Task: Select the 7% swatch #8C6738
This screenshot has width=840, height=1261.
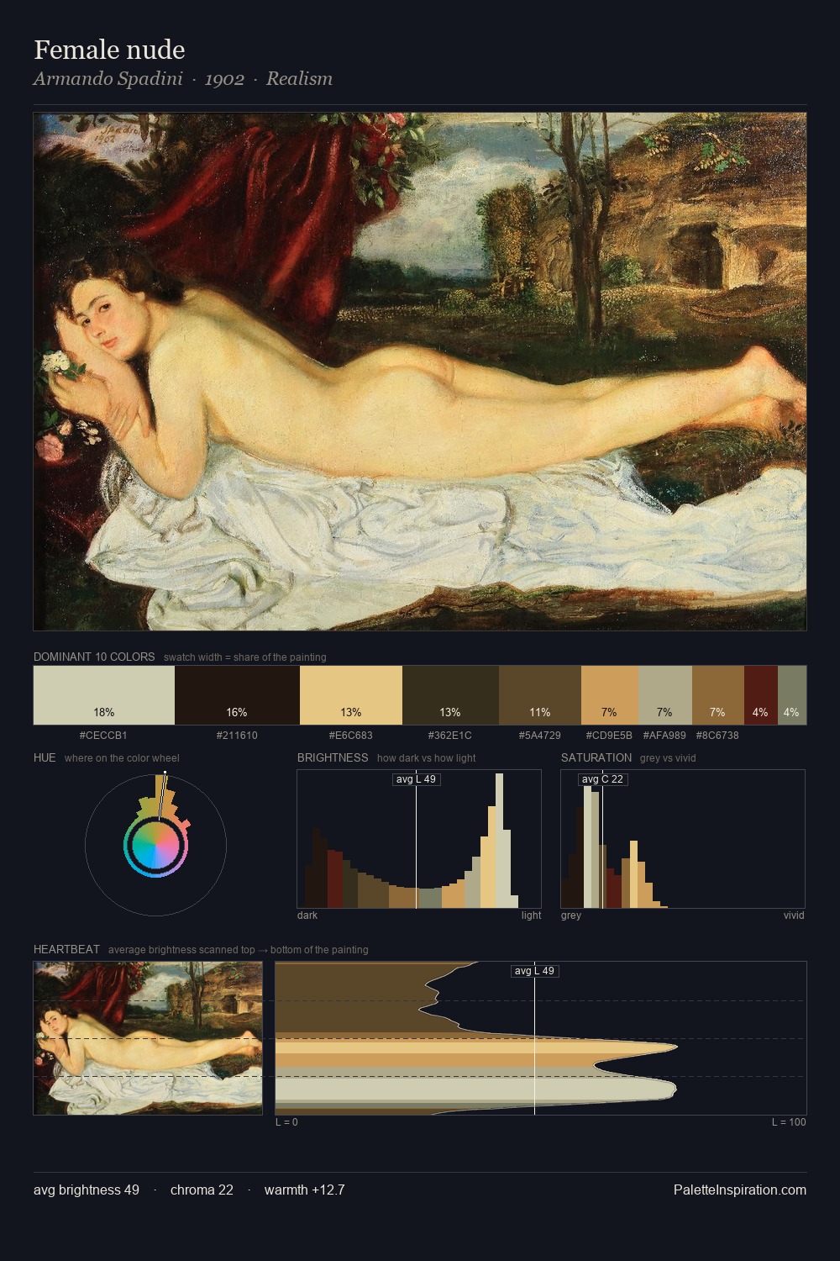Action: (718, 695)
